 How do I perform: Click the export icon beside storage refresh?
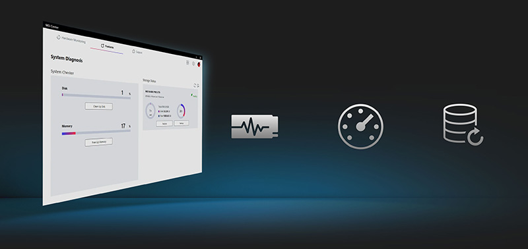coord(198,86)
